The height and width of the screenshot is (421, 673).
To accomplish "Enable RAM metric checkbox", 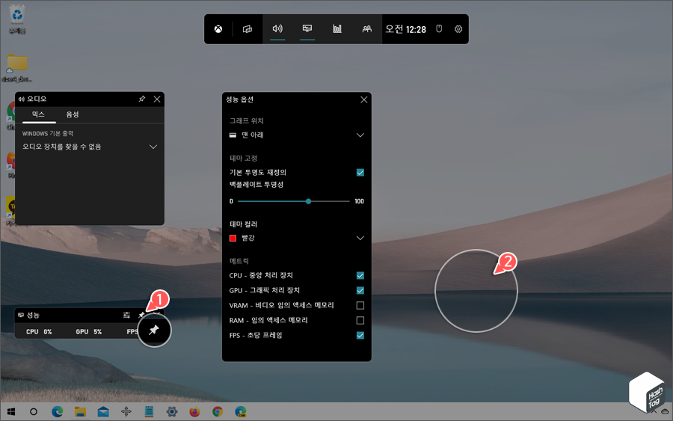I will coord(360,321).
